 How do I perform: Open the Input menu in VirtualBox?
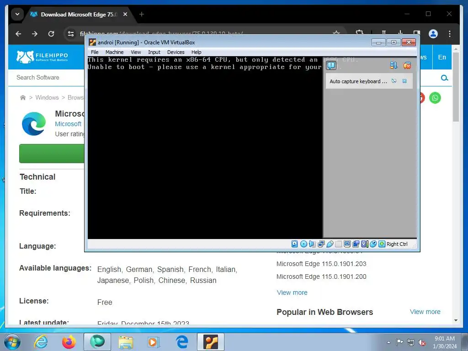point(154,52)
